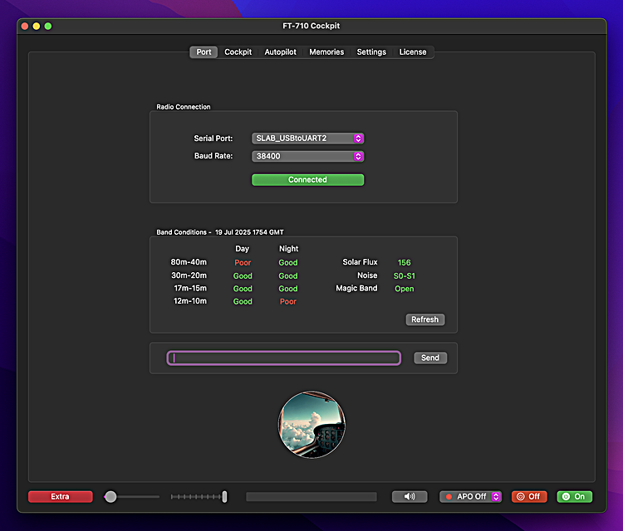Screen dimensions: 623x531
Task: Click the Night column header
Action: click(x=288, y=248)
